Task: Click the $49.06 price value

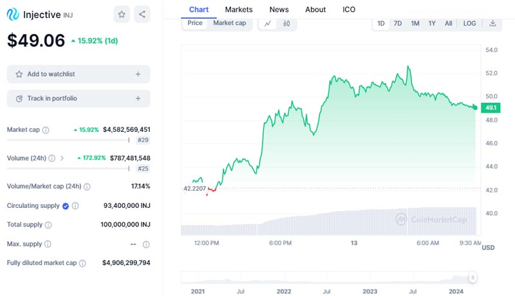Action: 36,41
